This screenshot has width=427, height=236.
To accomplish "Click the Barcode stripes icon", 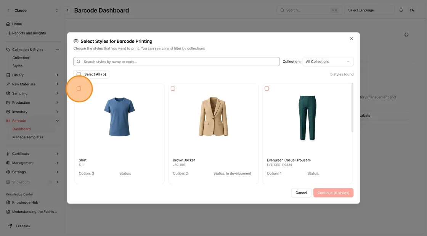I will [8, 121].
